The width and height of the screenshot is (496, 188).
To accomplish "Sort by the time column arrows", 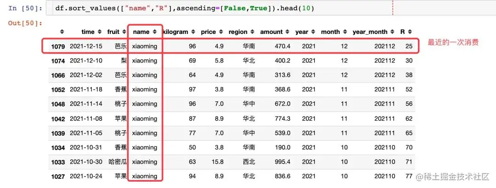I will point(100,32).
